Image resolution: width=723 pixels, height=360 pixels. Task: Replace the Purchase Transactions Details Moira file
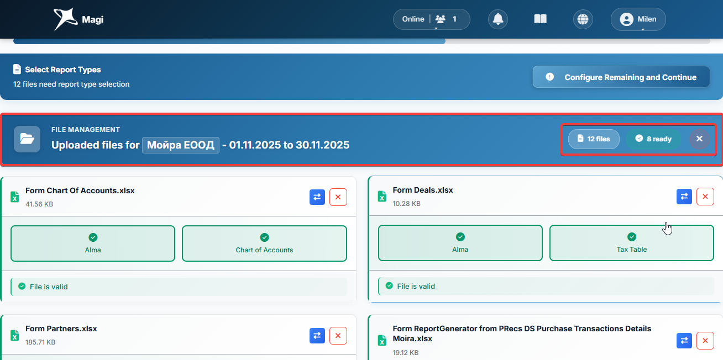tap(684, 341)
